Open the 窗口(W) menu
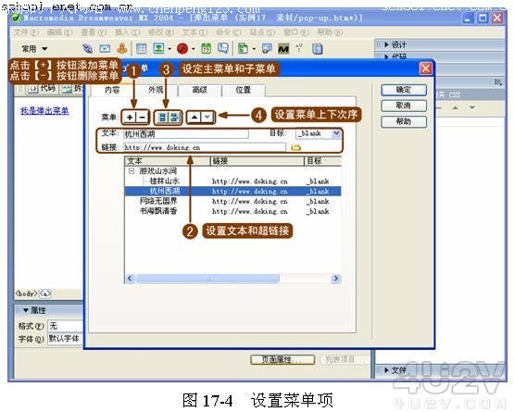Image resolution: width=514 pixels, height=412 pixels. [x=296, y=32]
